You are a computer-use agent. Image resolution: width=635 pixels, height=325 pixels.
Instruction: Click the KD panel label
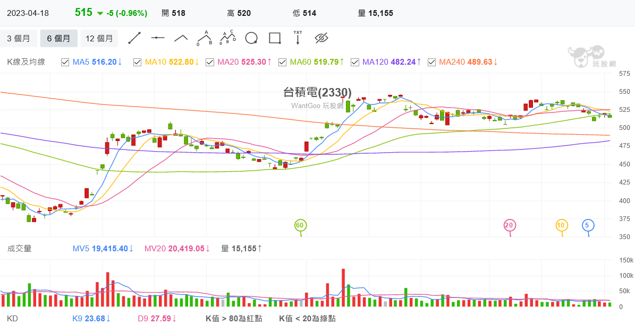13,319
